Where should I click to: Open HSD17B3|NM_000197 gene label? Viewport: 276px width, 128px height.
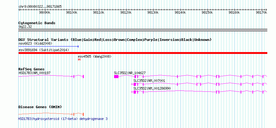coord(34,73)
